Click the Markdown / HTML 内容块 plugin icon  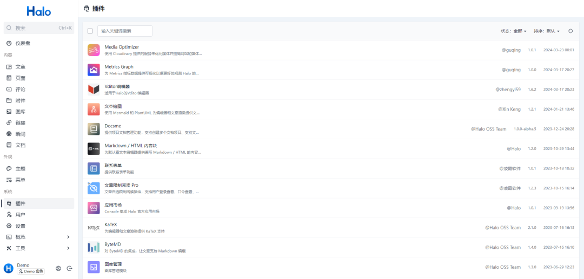94,148
